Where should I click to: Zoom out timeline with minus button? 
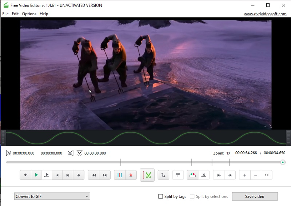tap(256, 175)
